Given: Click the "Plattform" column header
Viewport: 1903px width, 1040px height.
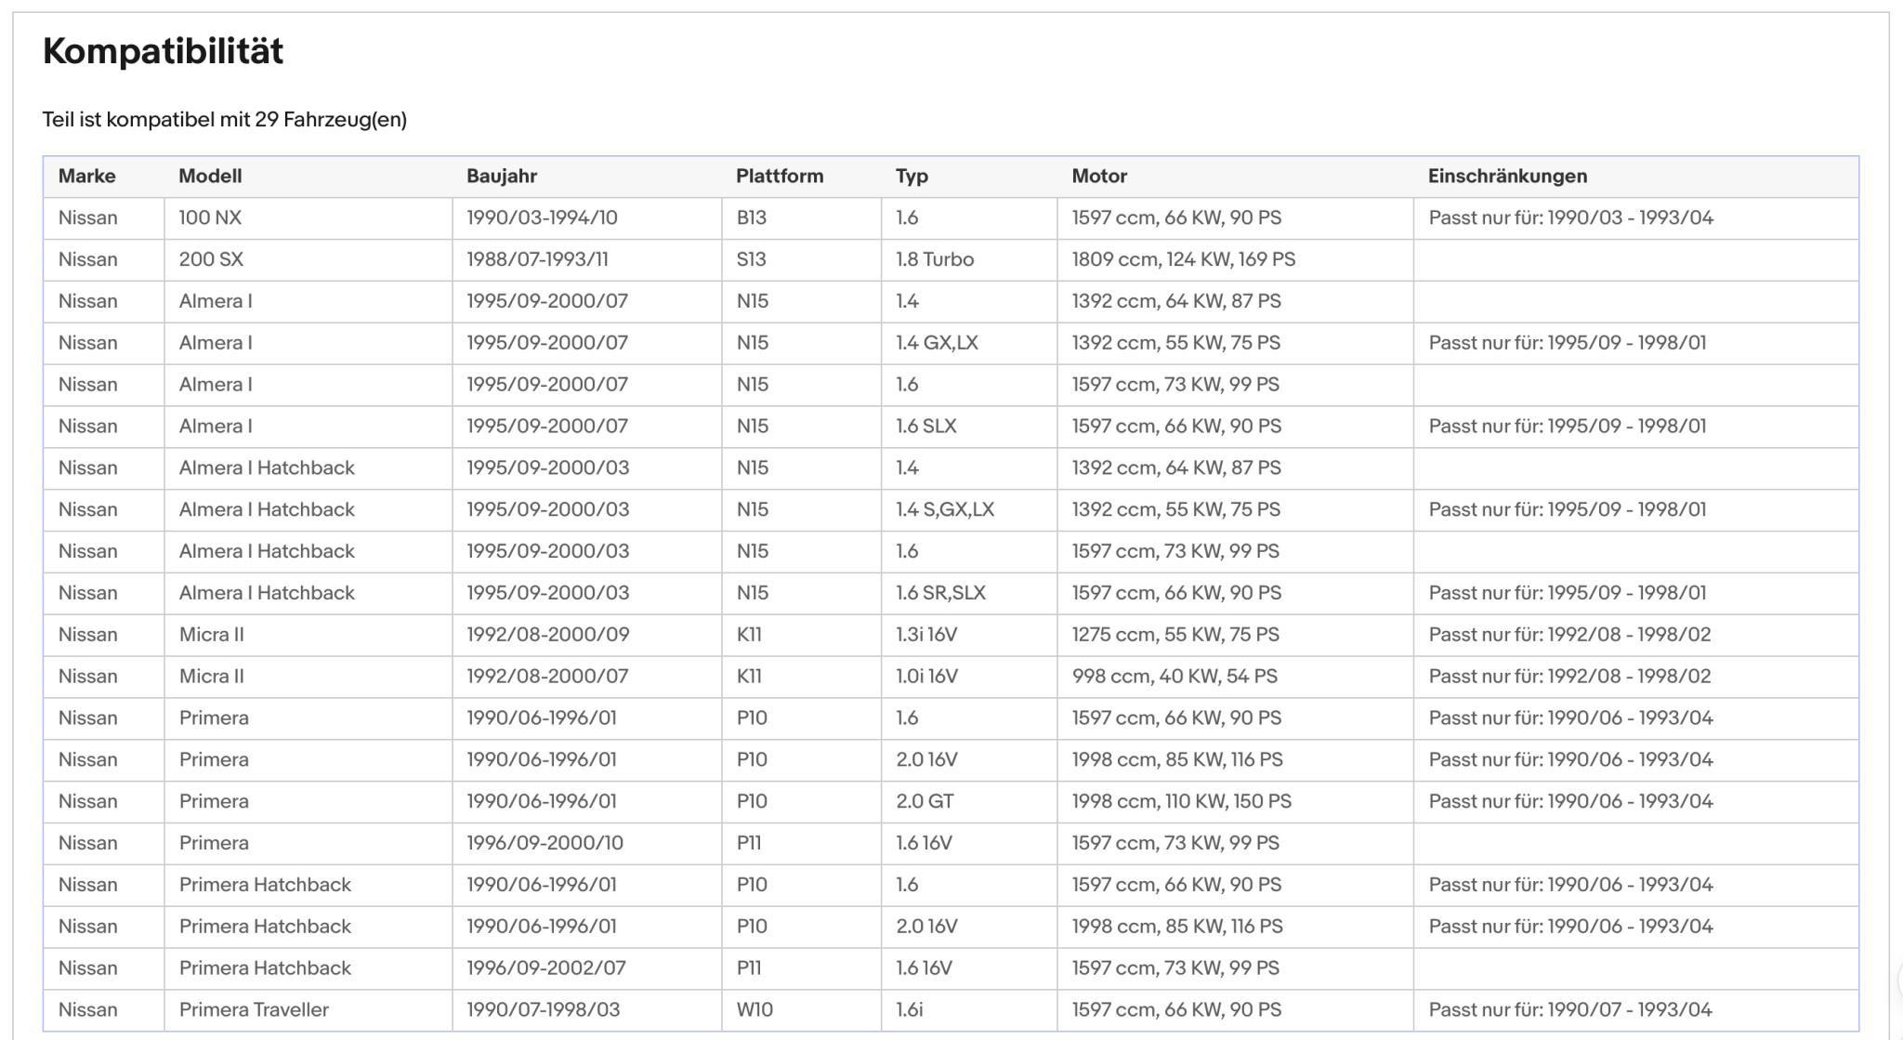Looking at the screenshot, I should tap(780, 177).
